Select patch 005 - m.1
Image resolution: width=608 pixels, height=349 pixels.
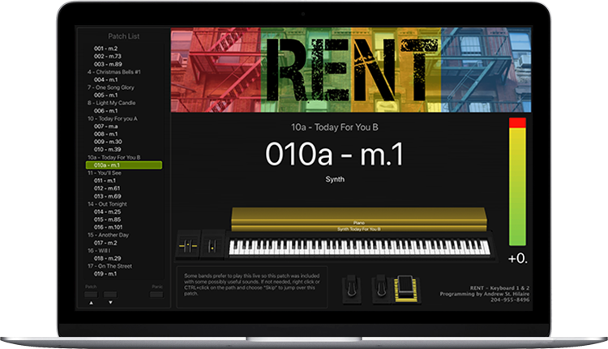click(x=105, y=95)
